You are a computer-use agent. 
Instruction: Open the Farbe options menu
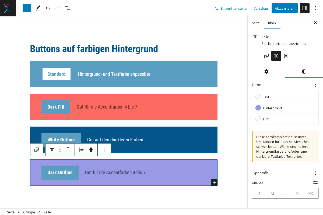(315, 85)
